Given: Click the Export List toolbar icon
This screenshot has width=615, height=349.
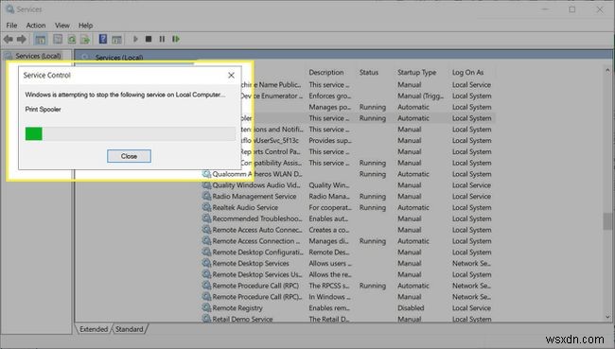Looking at the screenshot, I should [85, 39].
